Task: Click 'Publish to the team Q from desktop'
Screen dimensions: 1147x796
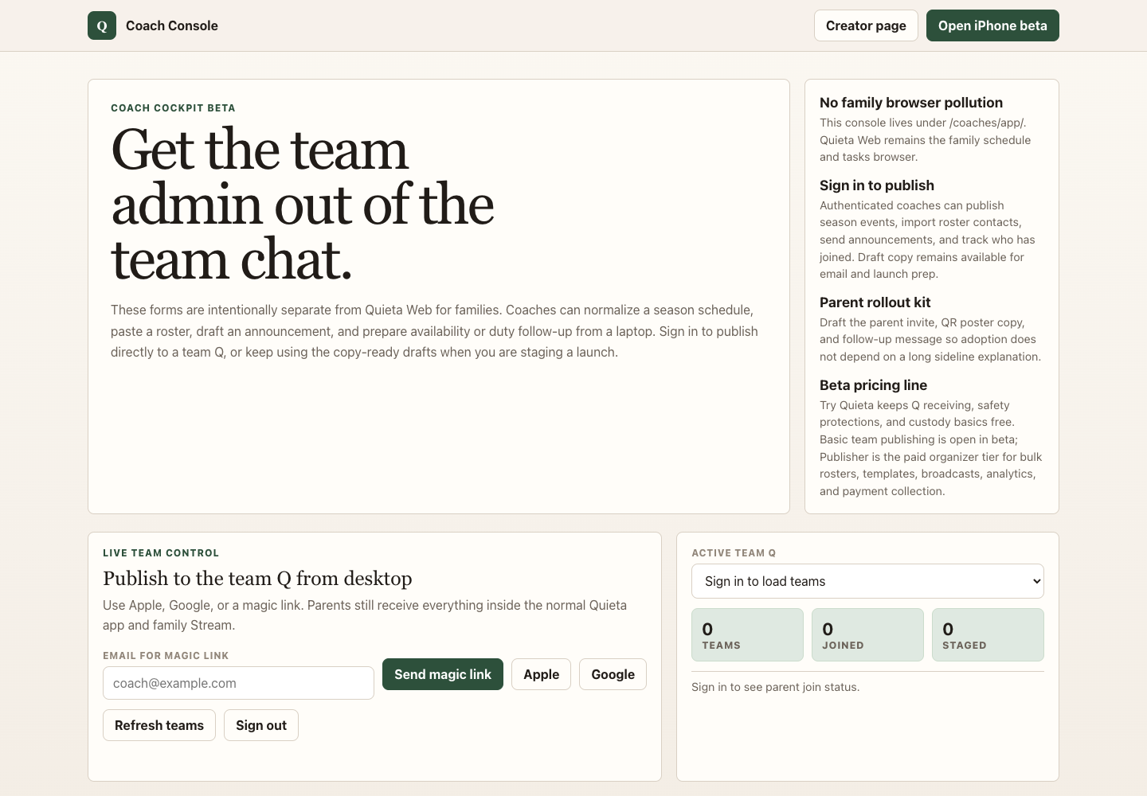Action: coord(257,579)
